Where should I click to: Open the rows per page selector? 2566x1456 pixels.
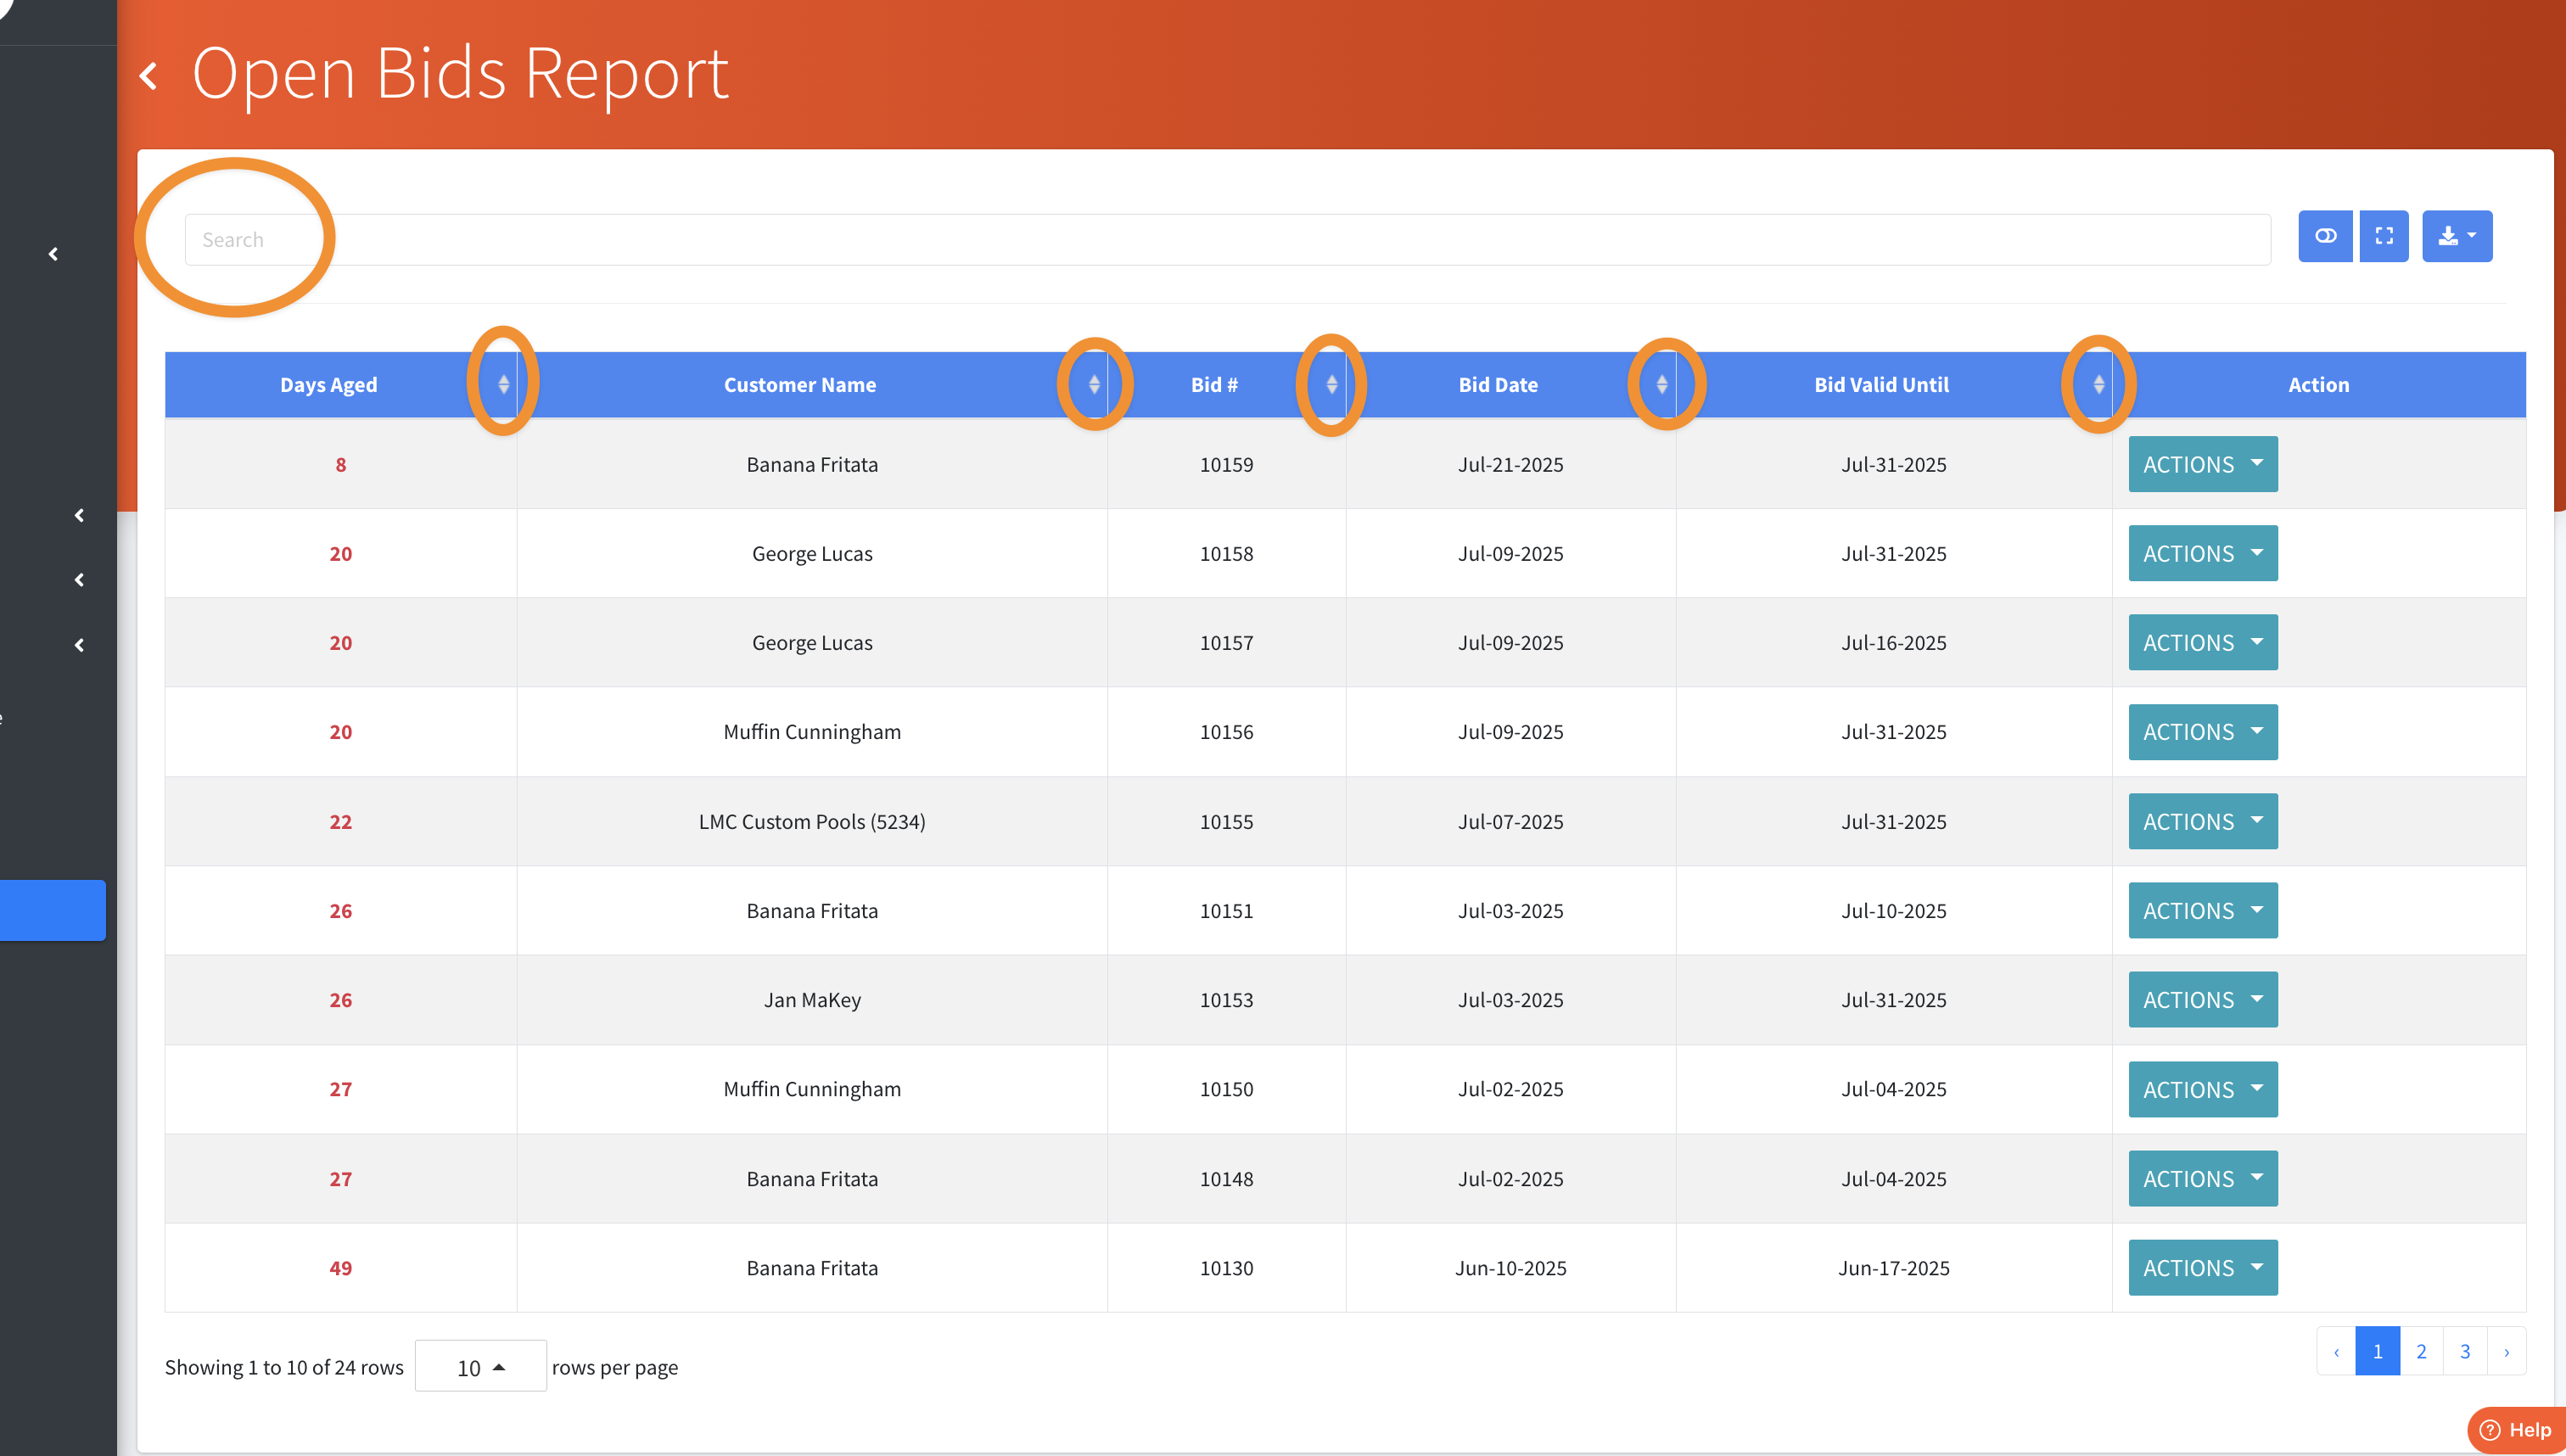click(480, 1367)
